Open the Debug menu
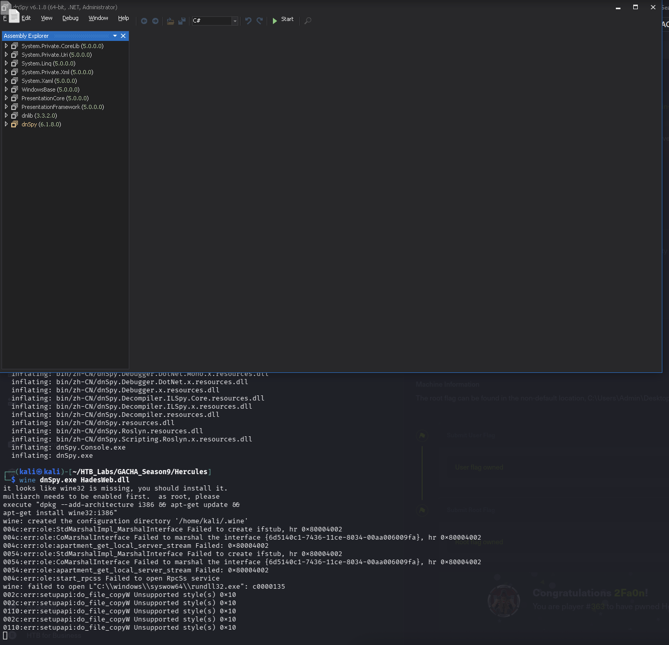This screenshot has height=645, width=669. 71,18
